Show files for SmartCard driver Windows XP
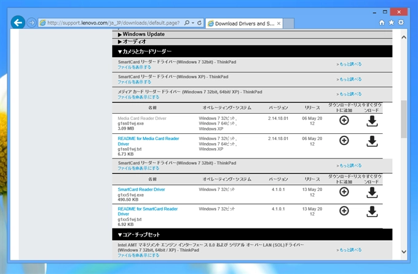The height and width of the screenshot is (274, 418). [x=135, y=82]
